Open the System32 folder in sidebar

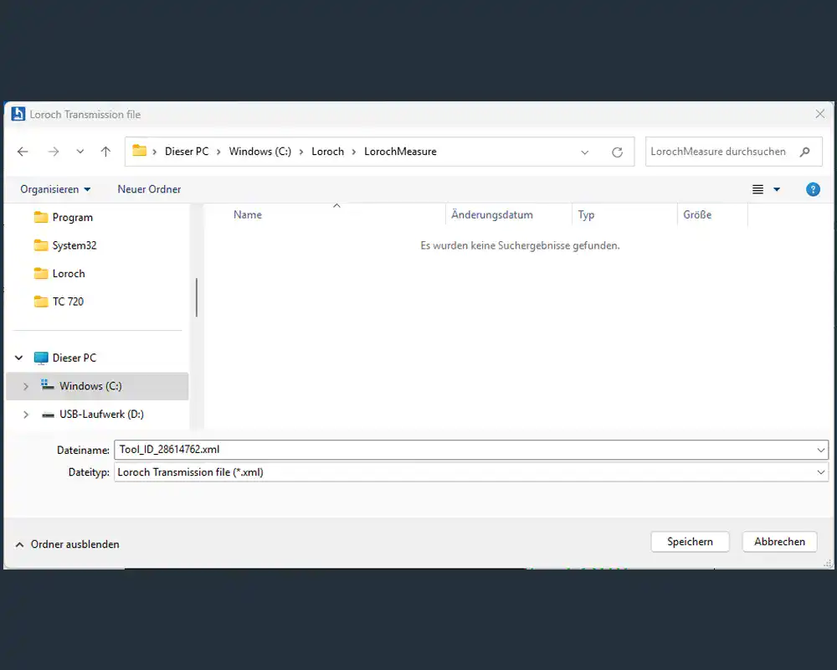(74, 245)
